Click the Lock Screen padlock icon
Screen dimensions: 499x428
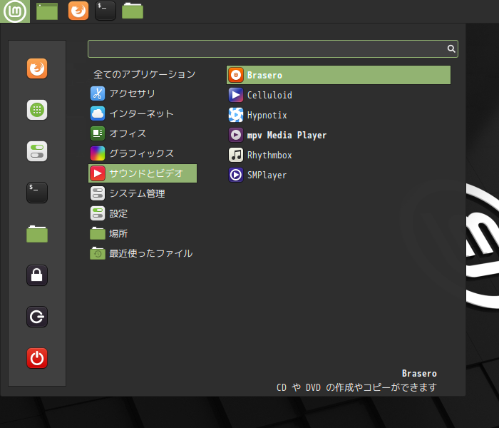pyautogui.click(x=37, y=275)
